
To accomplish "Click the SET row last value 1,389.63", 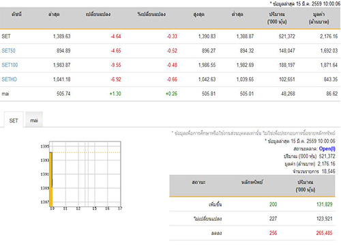I will (x=62, y=36).
